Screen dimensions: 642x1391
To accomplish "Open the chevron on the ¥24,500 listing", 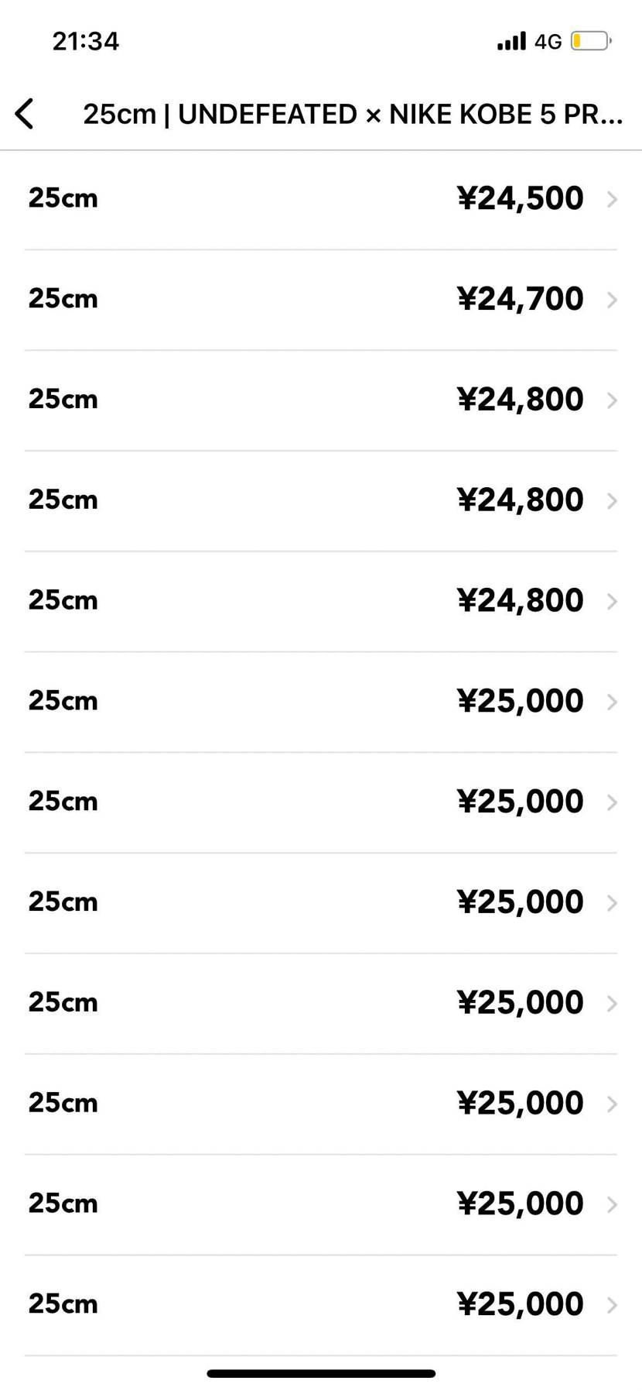I will pyautogui.click(x=612, y=200).
